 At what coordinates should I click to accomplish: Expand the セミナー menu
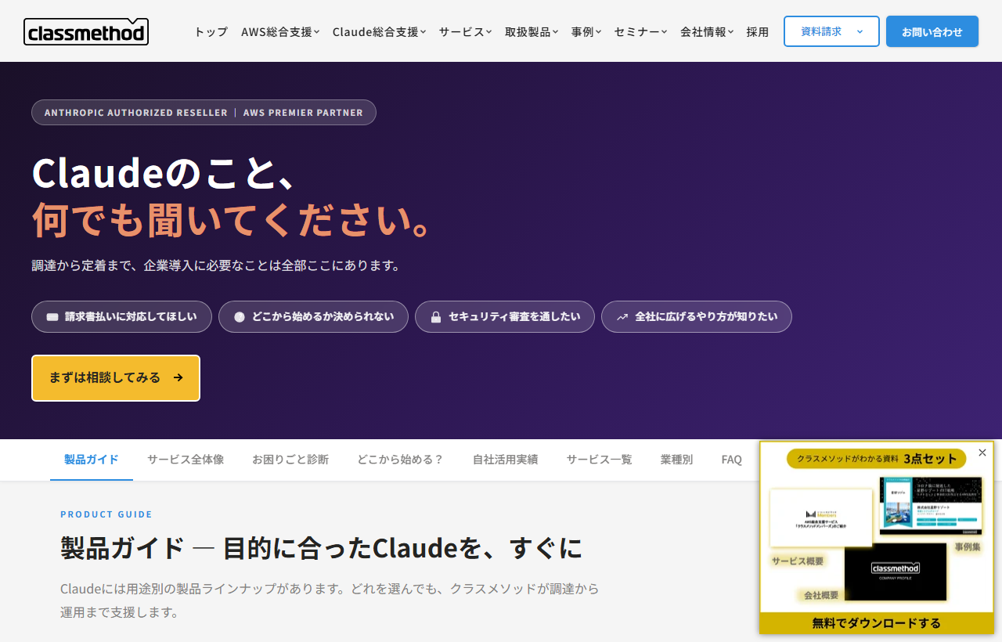click(640, 32)
